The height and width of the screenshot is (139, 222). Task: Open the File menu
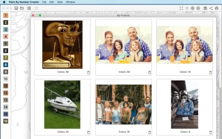(44, 2)
